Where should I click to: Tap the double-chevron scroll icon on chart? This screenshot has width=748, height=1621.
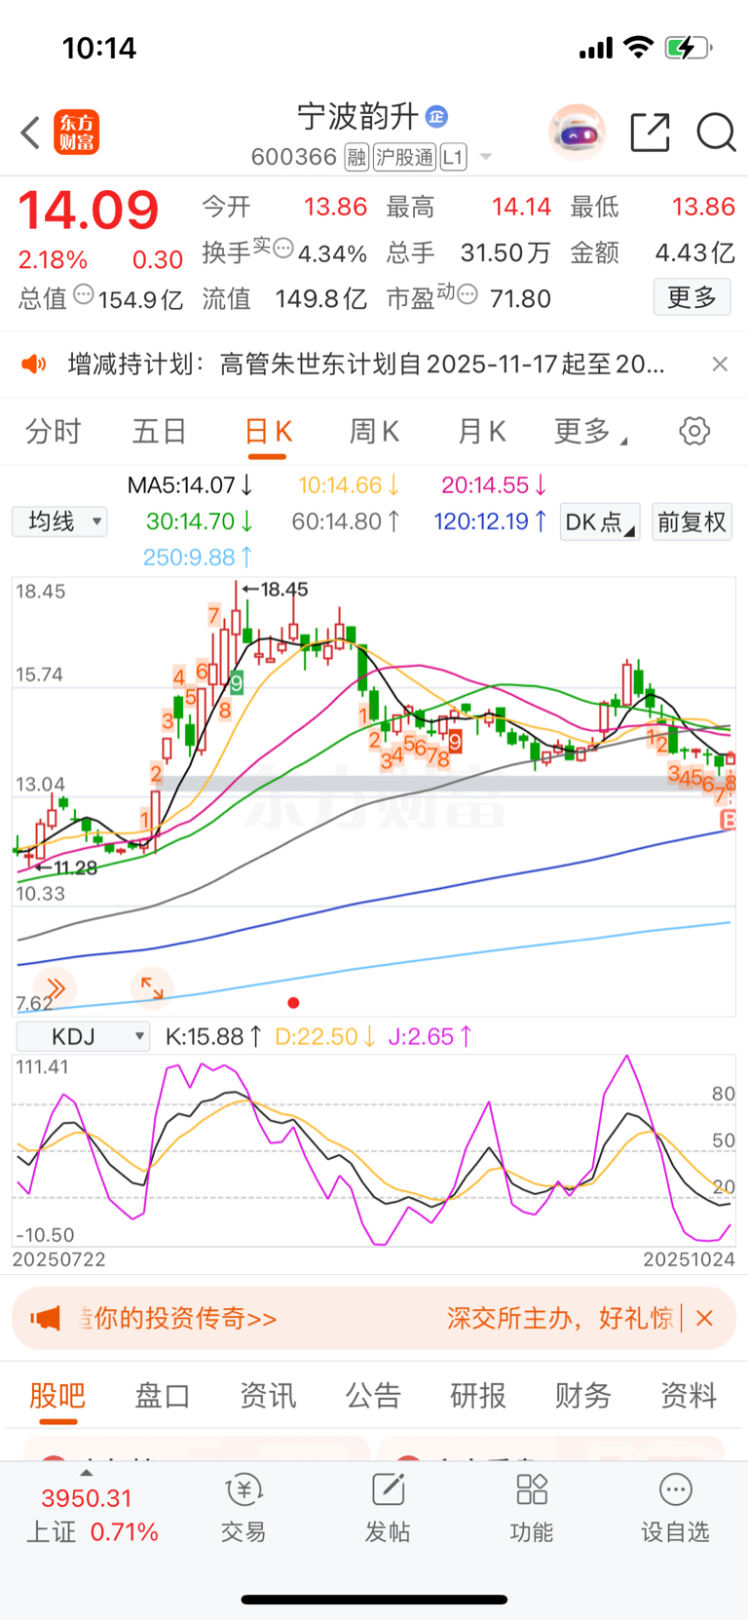[56, 988]
